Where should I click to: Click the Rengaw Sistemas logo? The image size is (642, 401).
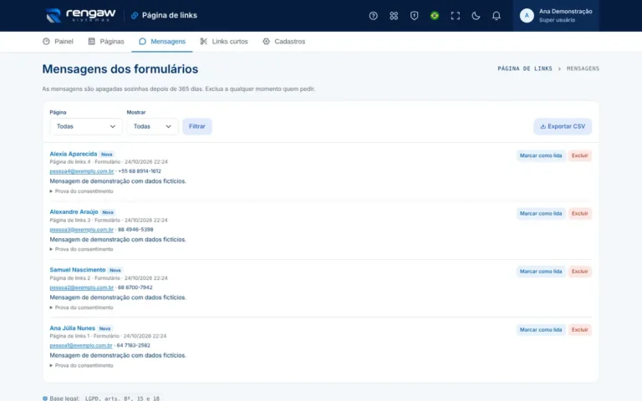pyautogui.click(x=80, y=16)
